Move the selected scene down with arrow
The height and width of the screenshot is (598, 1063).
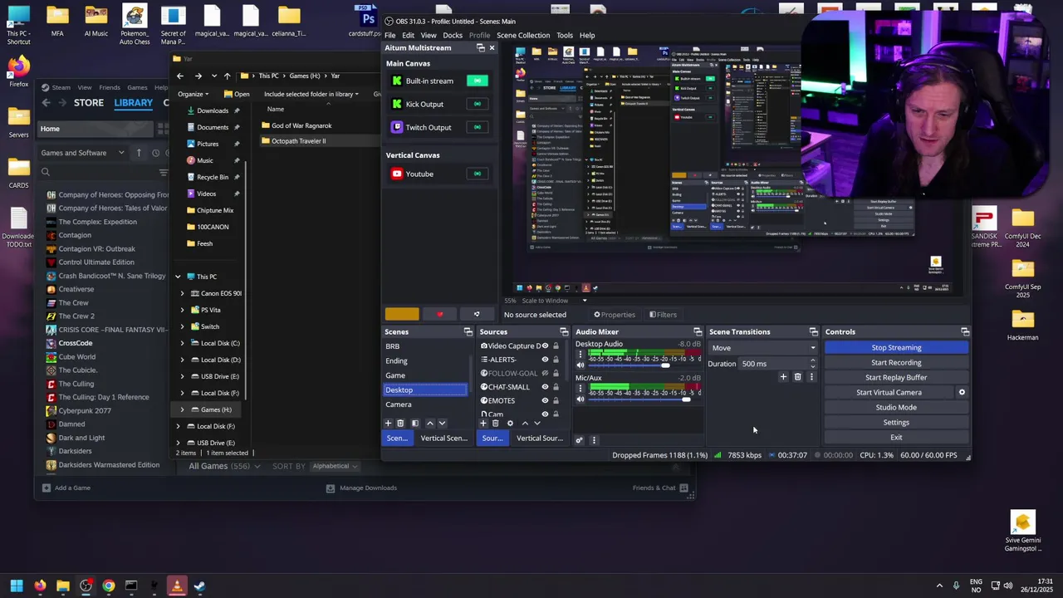click(442, 424)
